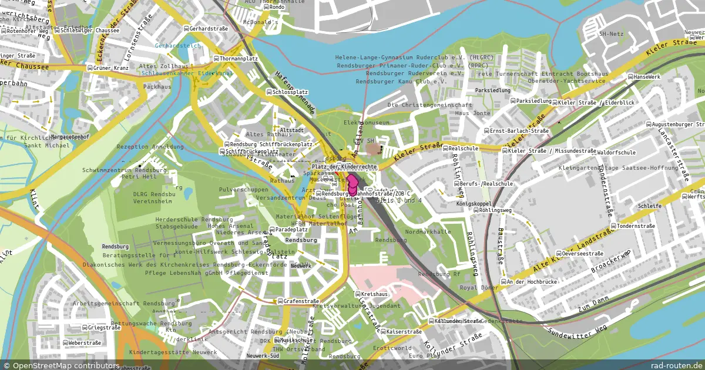This screenshot has height=370, width=705.
Task: Click the Rendsburger Kanu Club e.V. label
Action: (402, 82)
